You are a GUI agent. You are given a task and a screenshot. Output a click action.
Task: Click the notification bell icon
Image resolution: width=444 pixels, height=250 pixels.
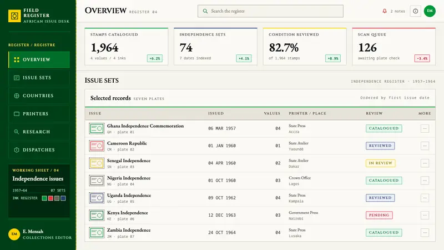click(385, 11)
